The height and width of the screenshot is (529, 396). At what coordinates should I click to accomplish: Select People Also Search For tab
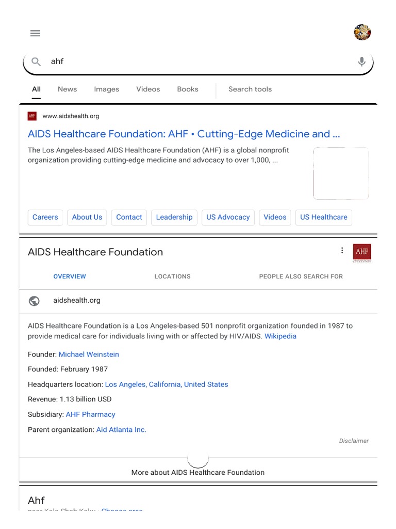point(301,276)
